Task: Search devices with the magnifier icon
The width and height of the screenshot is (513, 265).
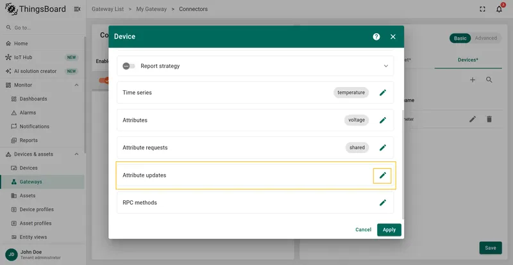Action: tap(489, 80)
